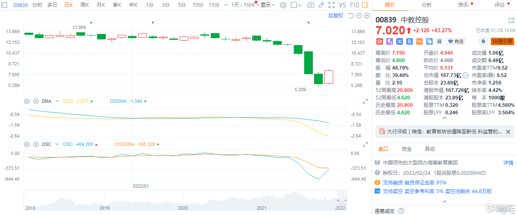Enter fullscreen chart mode
The image size is (517, 215).
click(332, 5)
